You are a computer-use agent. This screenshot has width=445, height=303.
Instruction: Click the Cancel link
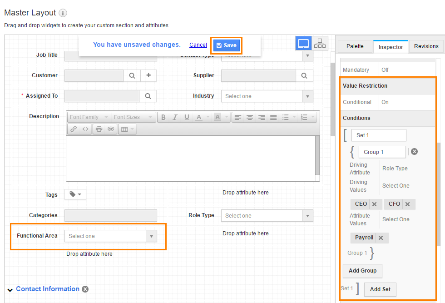[x=198, y=45]
